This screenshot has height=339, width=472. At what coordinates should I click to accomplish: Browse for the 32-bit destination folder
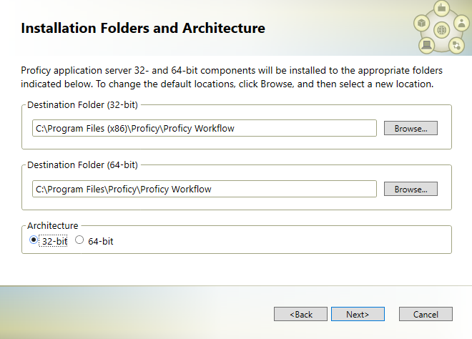pos(410,128)
